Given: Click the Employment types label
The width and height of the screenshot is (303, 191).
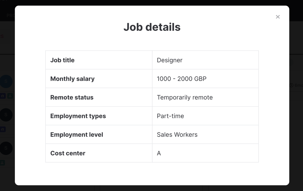Looking at the screenshot, I should (78, 116).
